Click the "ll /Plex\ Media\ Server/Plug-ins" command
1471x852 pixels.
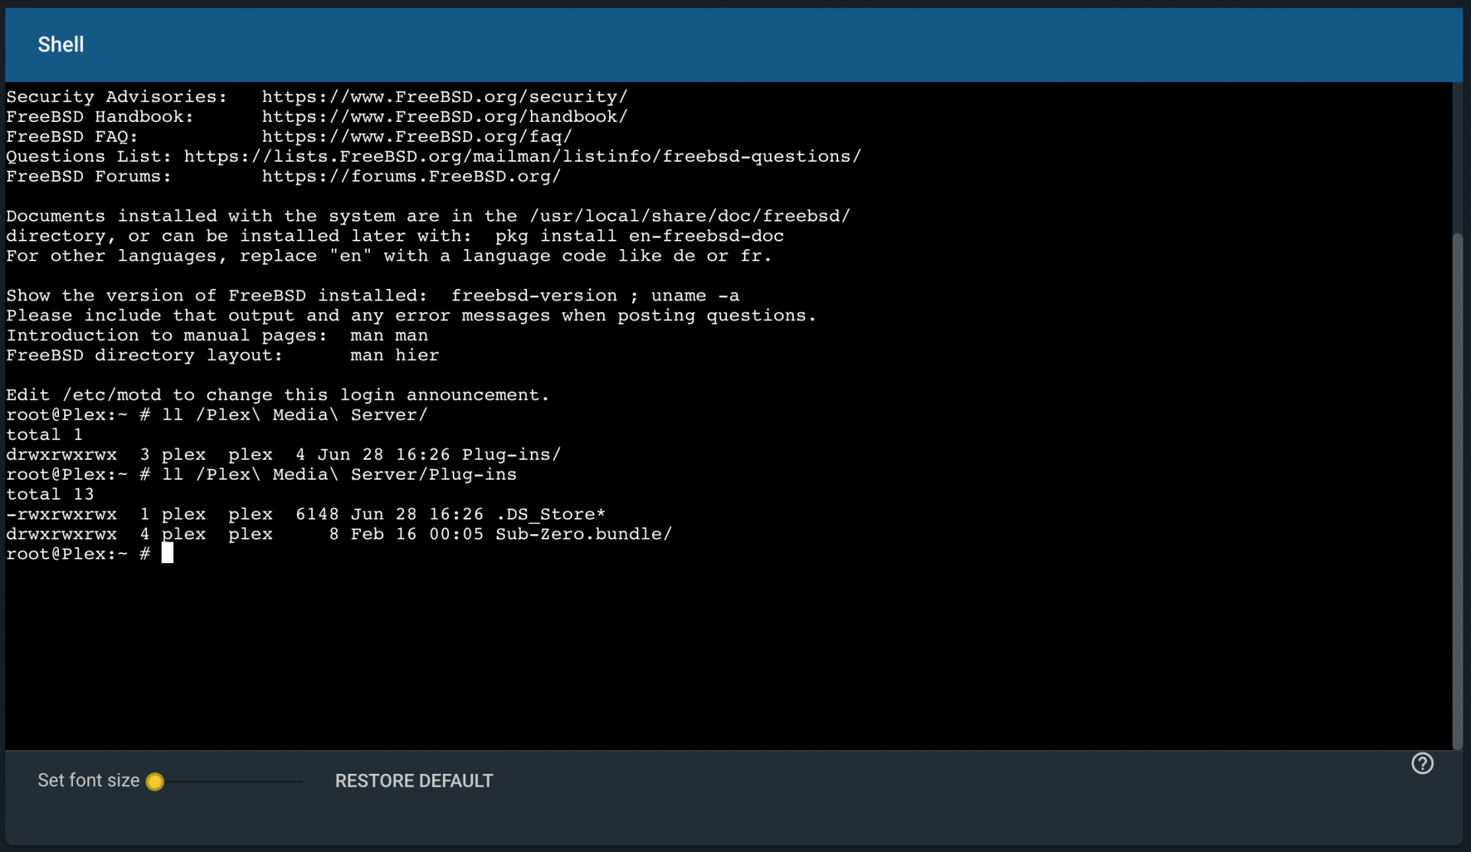coord(339,474)
